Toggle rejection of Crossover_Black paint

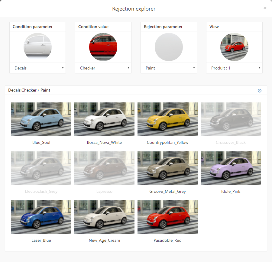point(231,119)
